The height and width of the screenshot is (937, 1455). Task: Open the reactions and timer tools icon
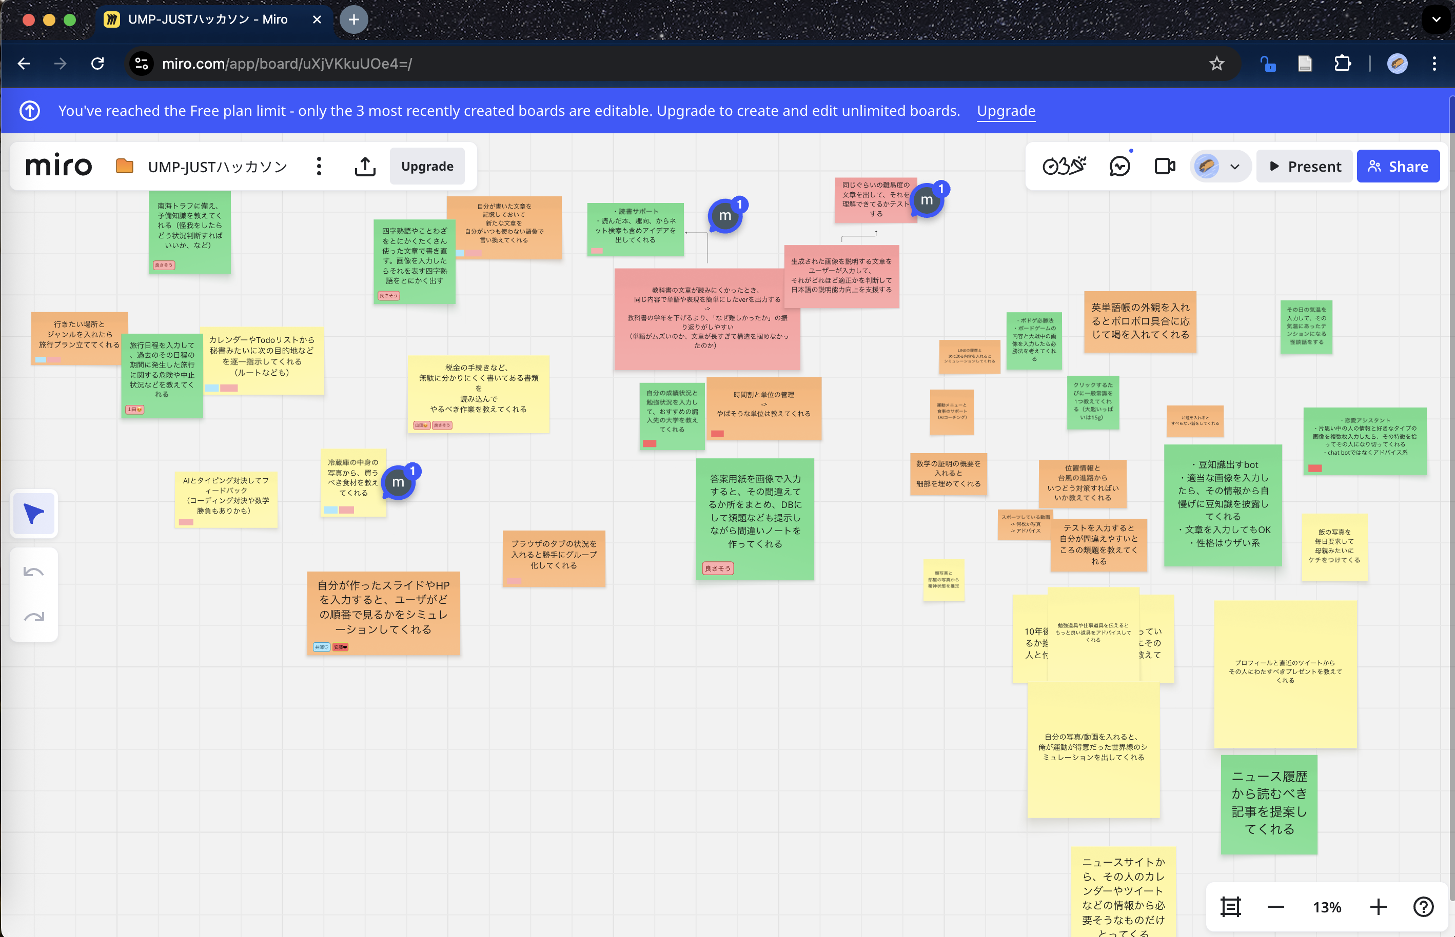point(1064,166)
